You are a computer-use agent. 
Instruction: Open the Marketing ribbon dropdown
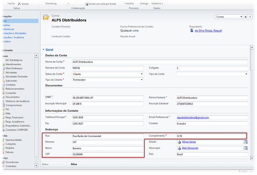[x=68, y=4]
